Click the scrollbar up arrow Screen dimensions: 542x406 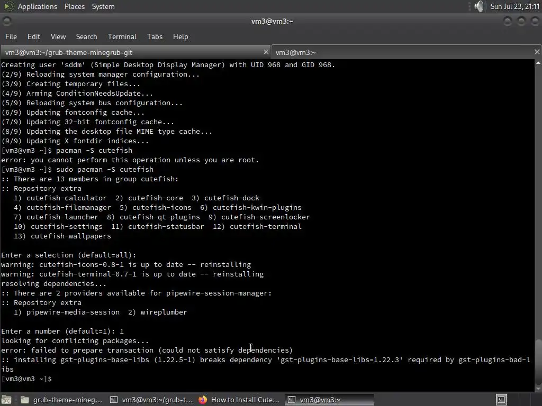click(538, 63)
